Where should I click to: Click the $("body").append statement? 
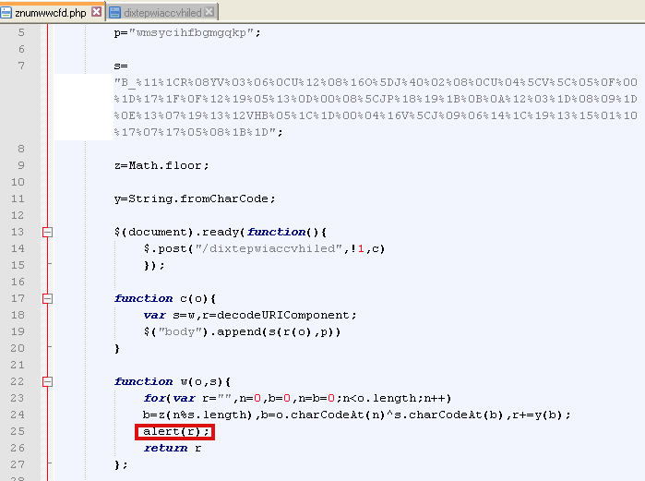pos(231,331)
